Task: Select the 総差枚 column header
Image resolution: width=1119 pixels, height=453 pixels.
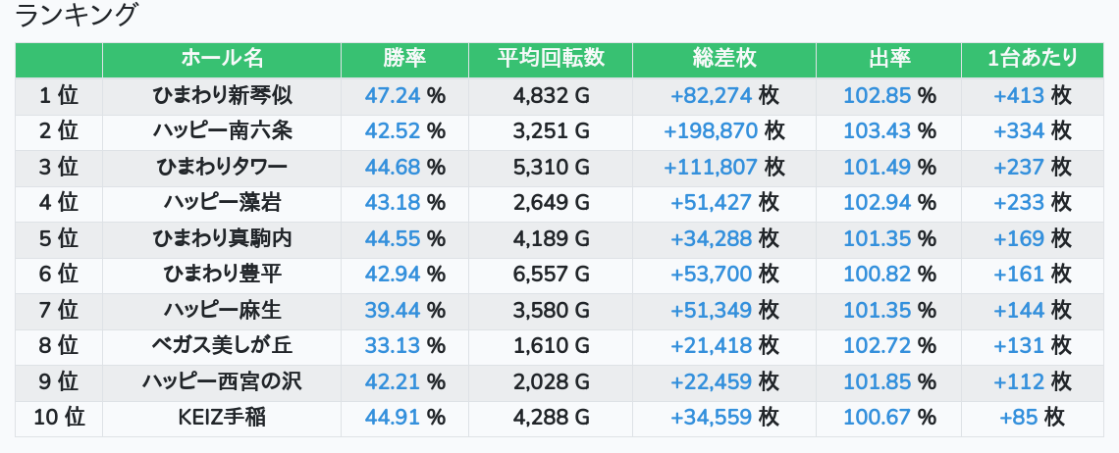Action: pyautogui.click(x=723, y=59)
